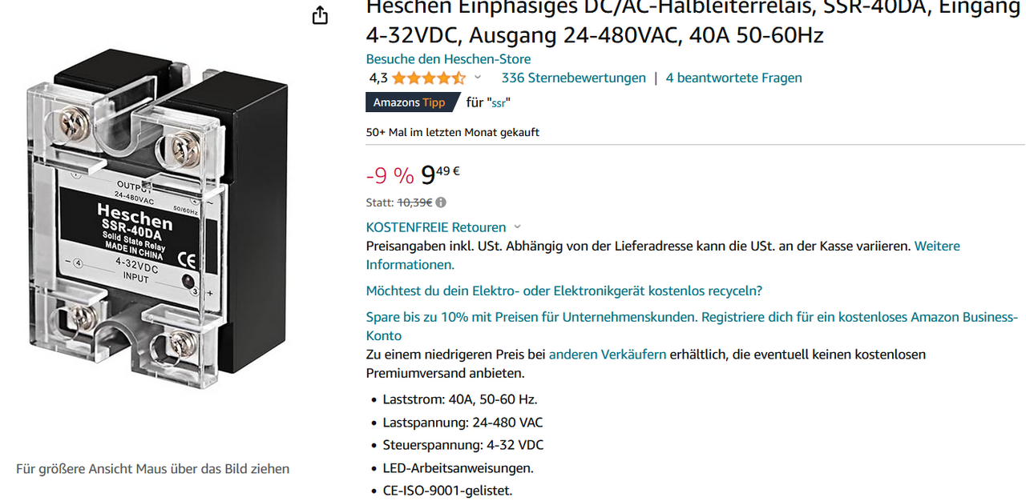Screen dimensions: 1026x501
Task: Click the info icon next to 10,39€
Action: point(441,202)
